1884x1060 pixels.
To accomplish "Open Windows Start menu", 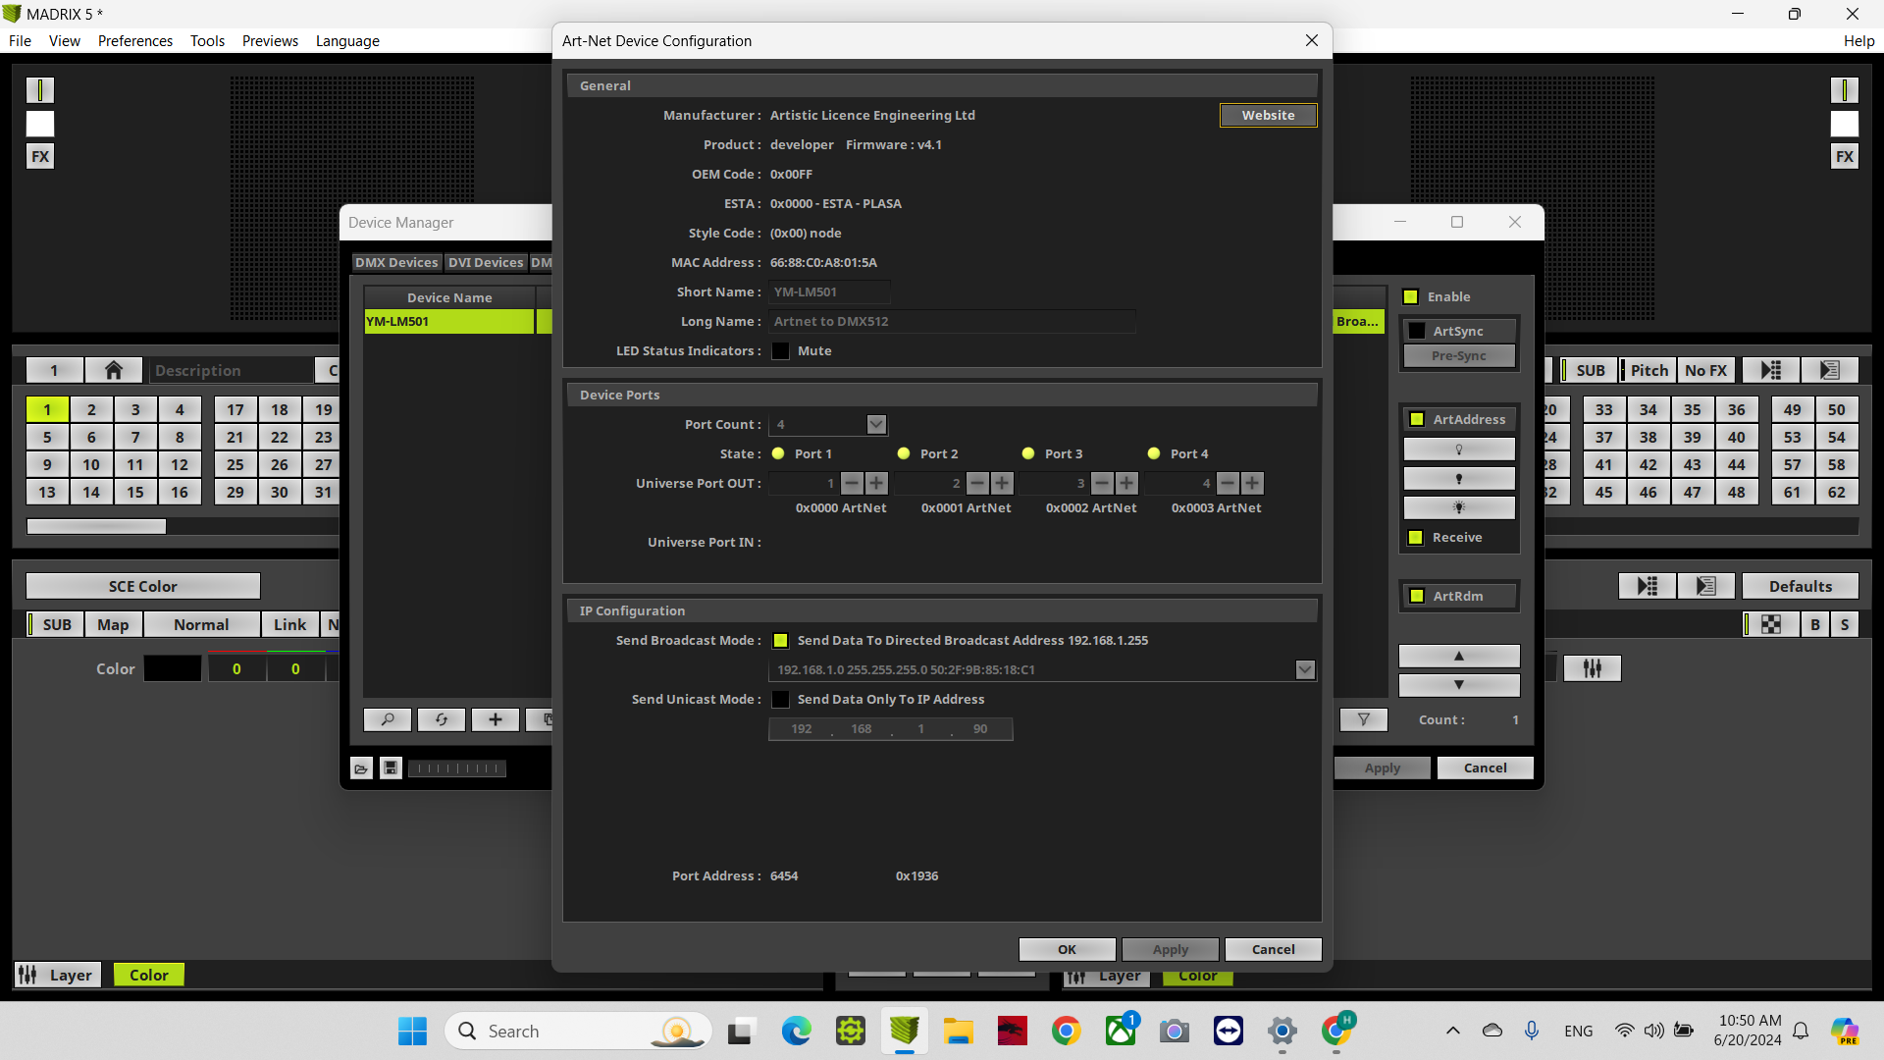I will (412, 1031).
